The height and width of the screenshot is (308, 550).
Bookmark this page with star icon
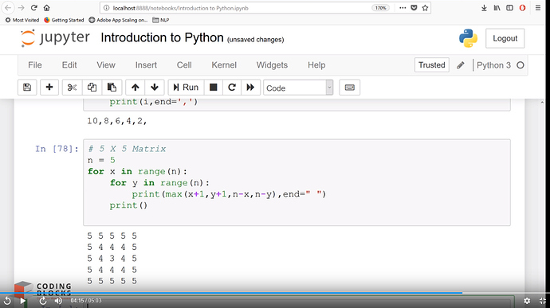[425, 8]
